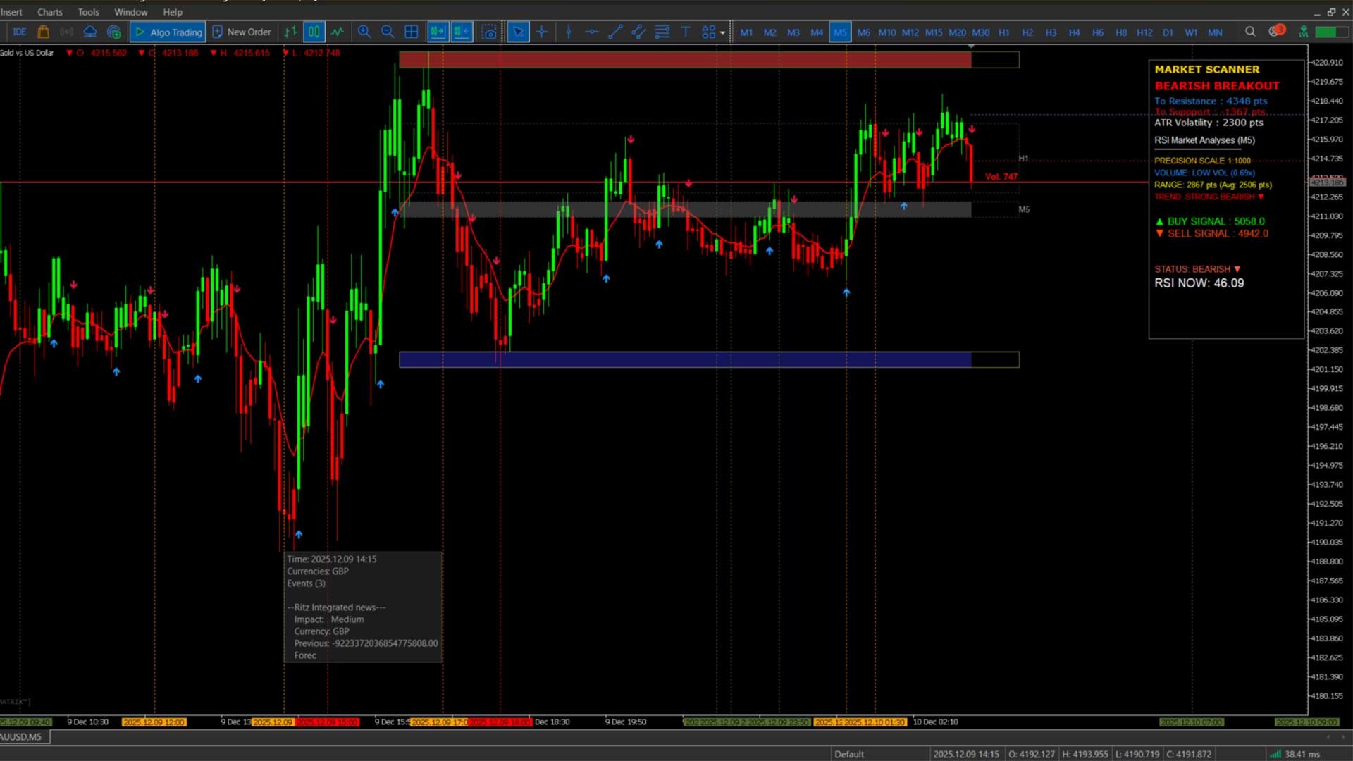Open the Tools menu

88,12
